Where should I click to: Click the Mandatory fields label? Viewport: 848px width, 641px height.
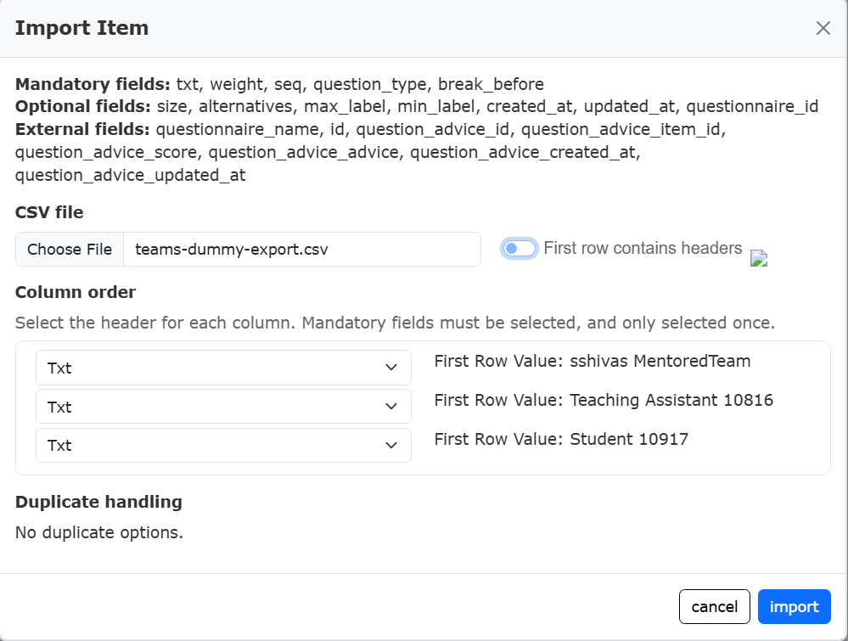[93, 84]
